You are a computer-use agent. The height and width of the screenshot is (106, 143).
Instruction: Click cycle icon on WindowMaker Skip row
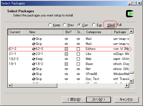[34, 74]
